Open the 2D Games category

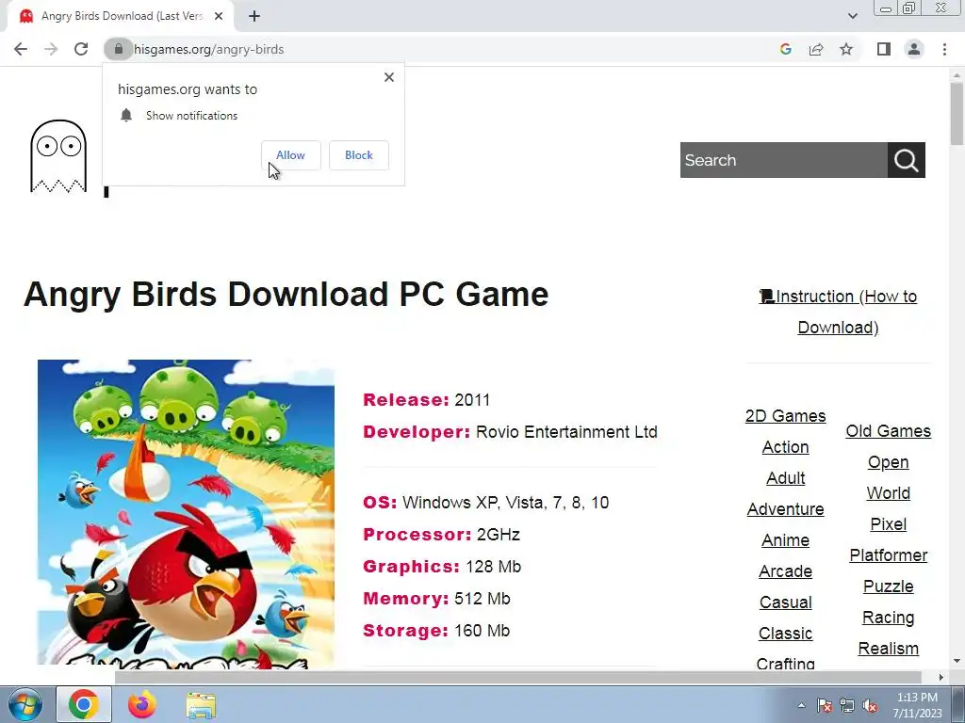pos(785,416)
